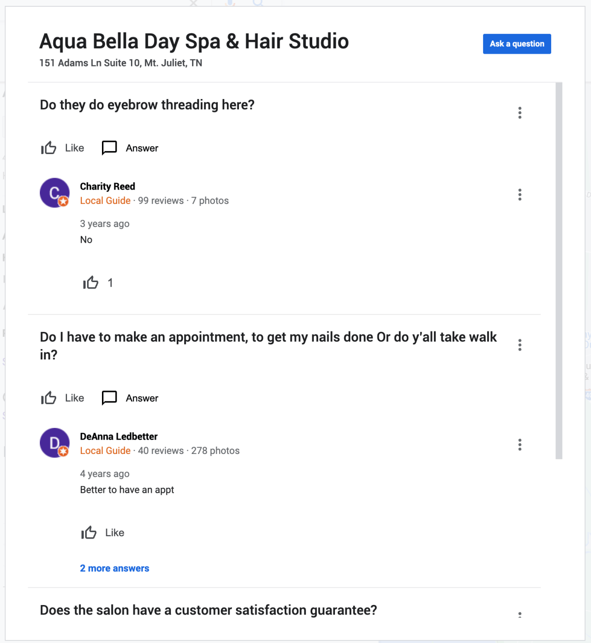Open Charity Reed's profile name link
Screen dimensions: 591x643
pyautogui.click(x=107, y=187)
